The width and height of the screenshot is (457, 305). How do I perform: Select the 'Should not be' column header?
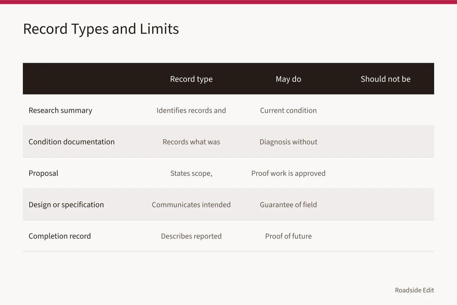[386, 79]
